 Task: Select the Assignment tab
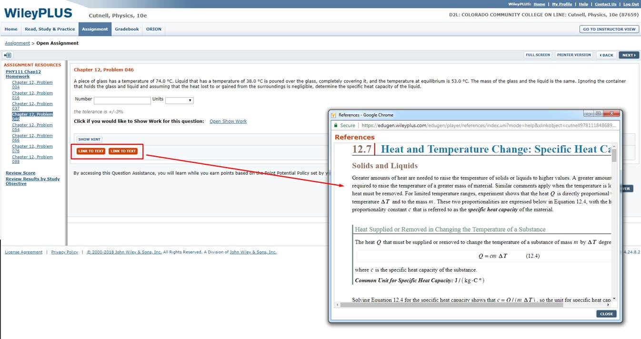[95, 29]
